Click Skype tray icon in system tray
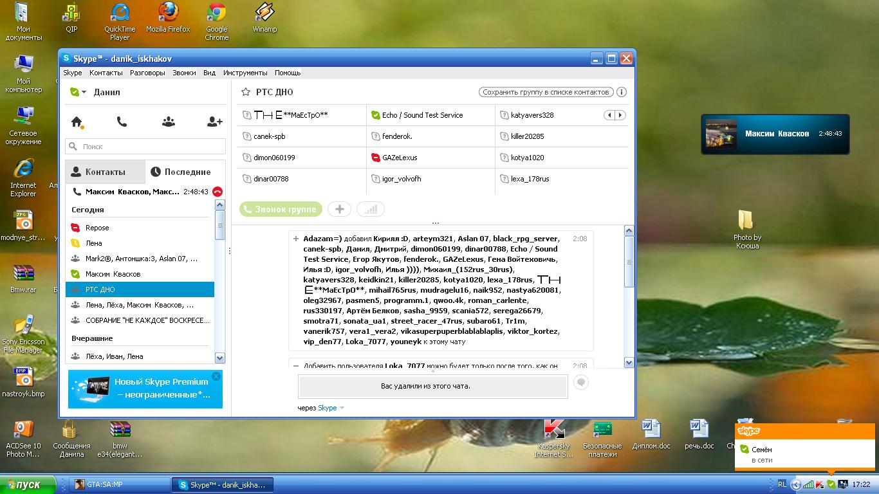 click(831, 484)
